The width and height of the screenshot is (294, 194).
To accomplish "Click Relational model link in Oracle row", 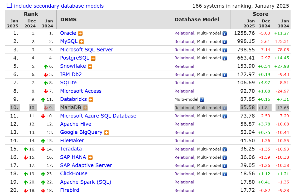I will coord(184,33).
